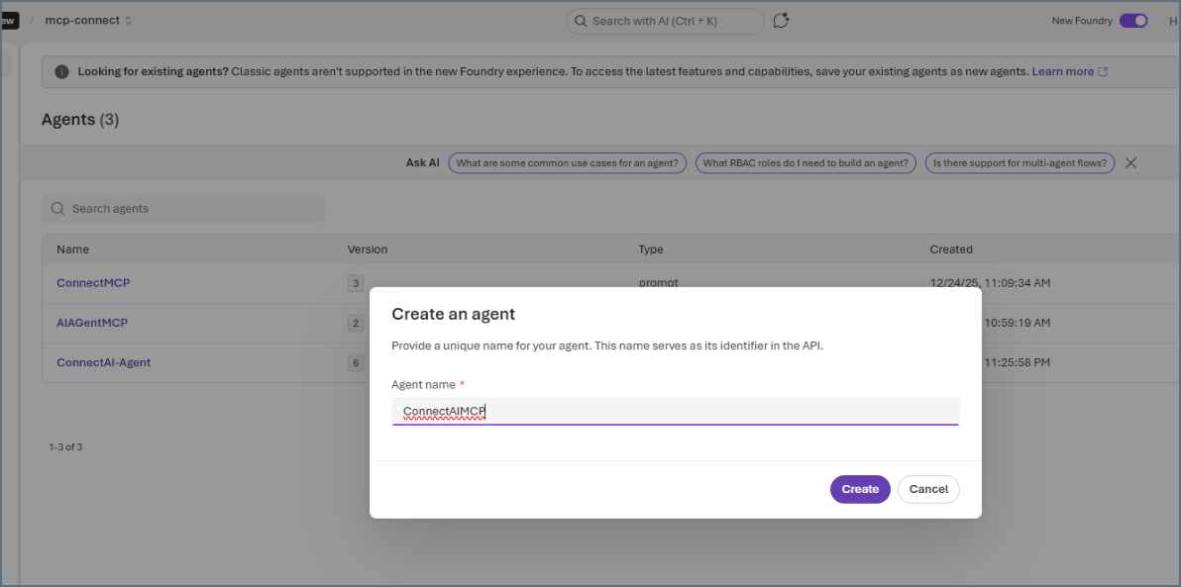Open the ConnectAI-Agent agent
This screenshot has width=1181, height=587.
pyautogui.click(x=103, y=362)
